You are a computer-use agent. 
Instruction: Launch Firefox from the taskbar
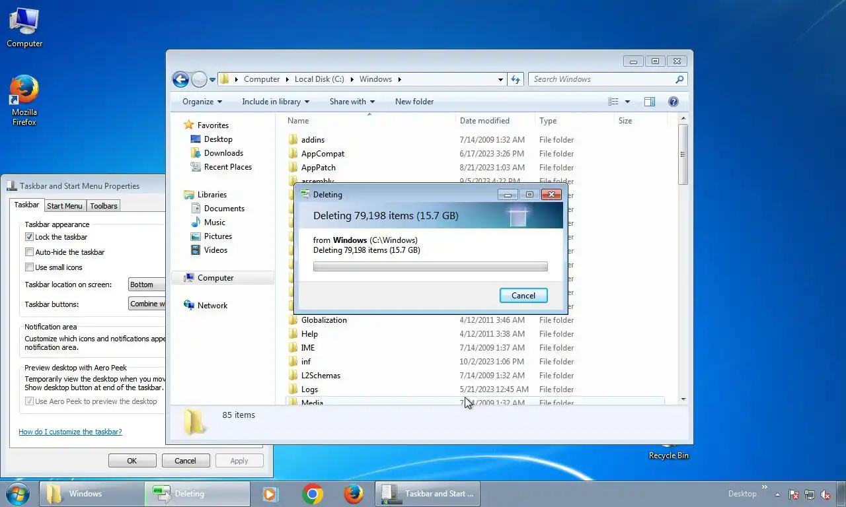(x=354, y=494)
